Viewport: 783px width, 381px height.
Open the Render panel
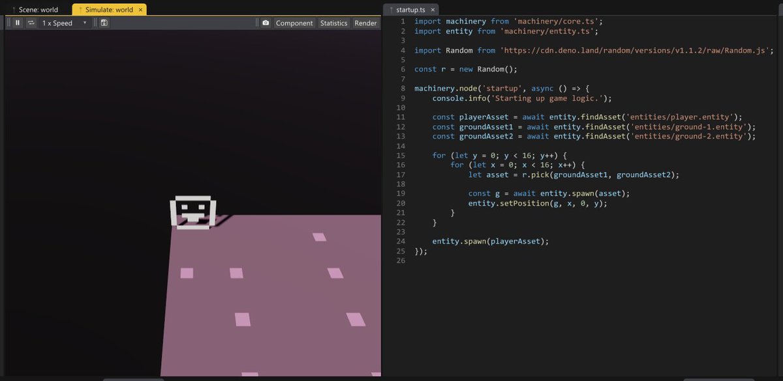(365, 22)
